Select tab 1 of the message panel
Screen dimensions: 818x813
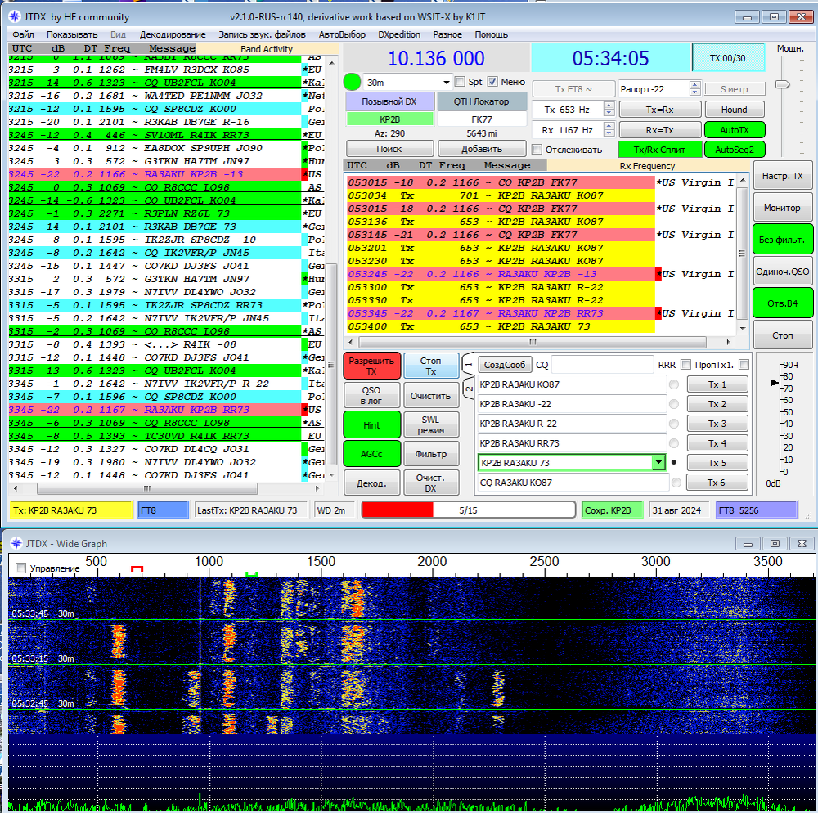coord(468,365)
